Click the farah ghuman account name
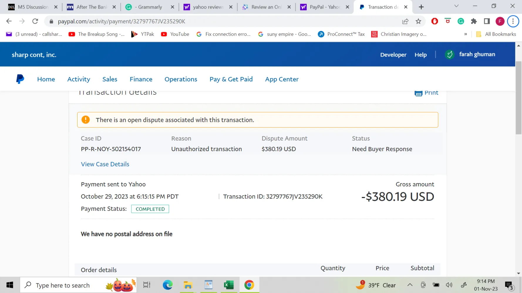Viewport: 522px width, 293px height. [477, 54]
